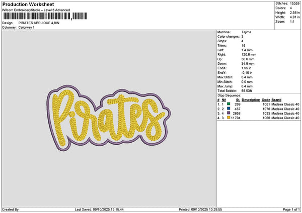This screenshot has width=302, height=213.
Task: Click the 'Design:' label
Action: (x=8, y=23)
